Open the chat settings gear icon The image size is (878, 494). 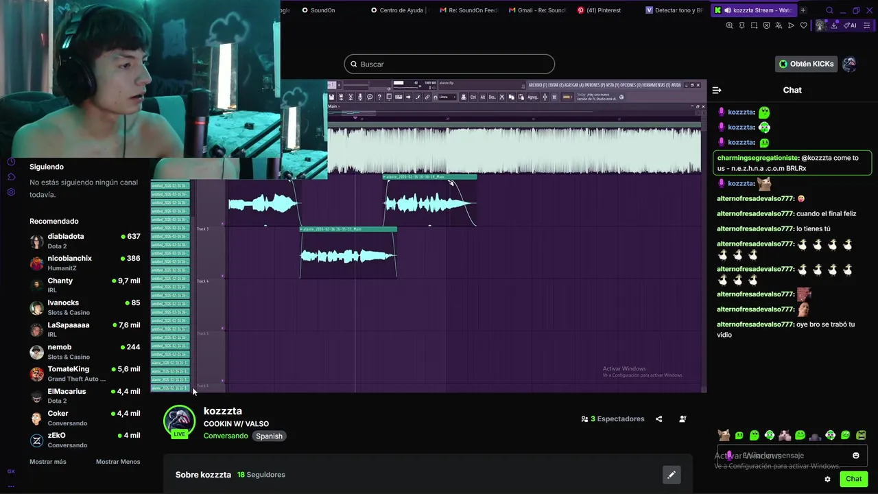pos(827,479)
